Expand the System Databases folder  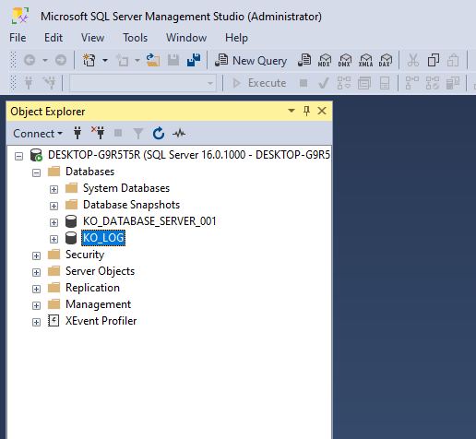54,189
